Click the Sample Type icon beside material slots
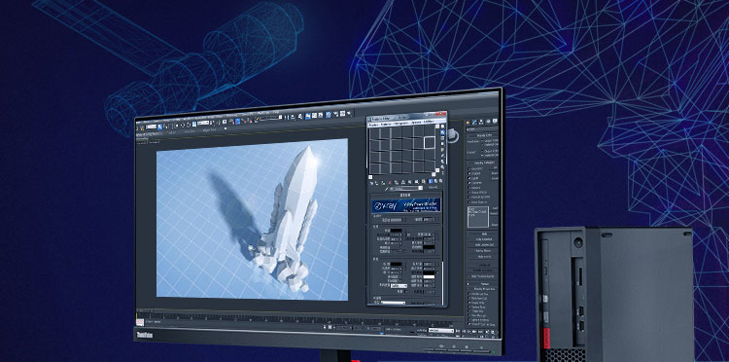Screen dimensions: 729x362 (442, 127)
